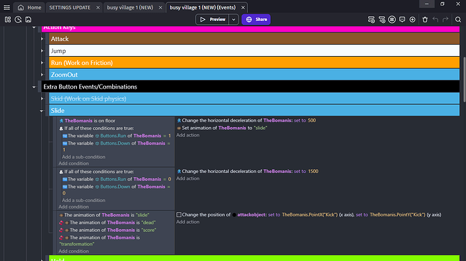Edit the deceleration value 500
The image size is (466, 261).
312,120
